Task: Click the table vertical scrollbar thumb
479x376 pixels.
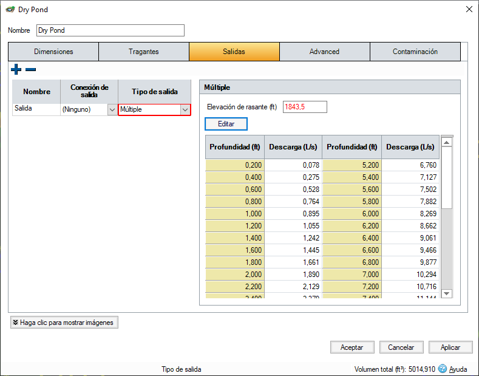Action: pyautogui.click(x=447, y=178)
